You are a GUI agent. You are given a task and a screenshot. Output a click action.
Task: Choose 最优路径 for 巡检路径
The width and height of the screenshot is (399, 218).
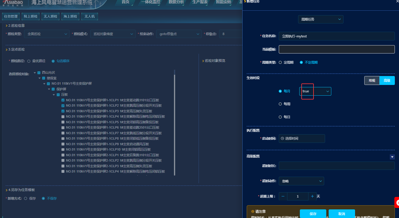(x=29, y=61)
